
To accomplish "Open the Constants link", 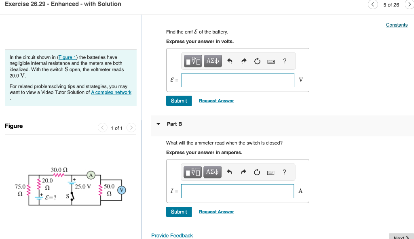I will click(x=397, y=25).
